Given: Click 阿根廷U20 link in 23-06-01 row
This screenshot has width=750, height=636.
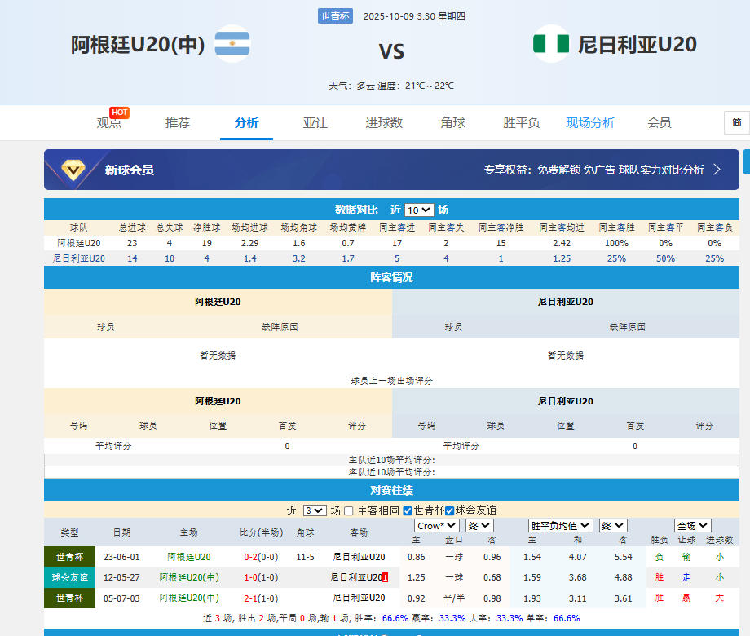Looking at the screenshot, I should pos(188,557).
